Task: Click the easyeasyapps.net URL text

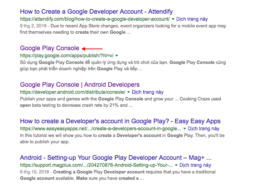Action: [100, 129]
